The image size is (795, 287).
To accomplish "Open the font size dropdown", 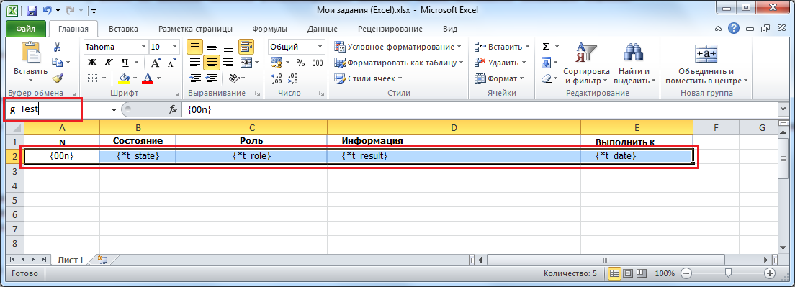I will point(175,47).
